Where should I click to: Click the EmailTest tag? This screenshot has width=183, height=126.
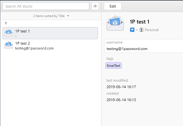point(113,65)
